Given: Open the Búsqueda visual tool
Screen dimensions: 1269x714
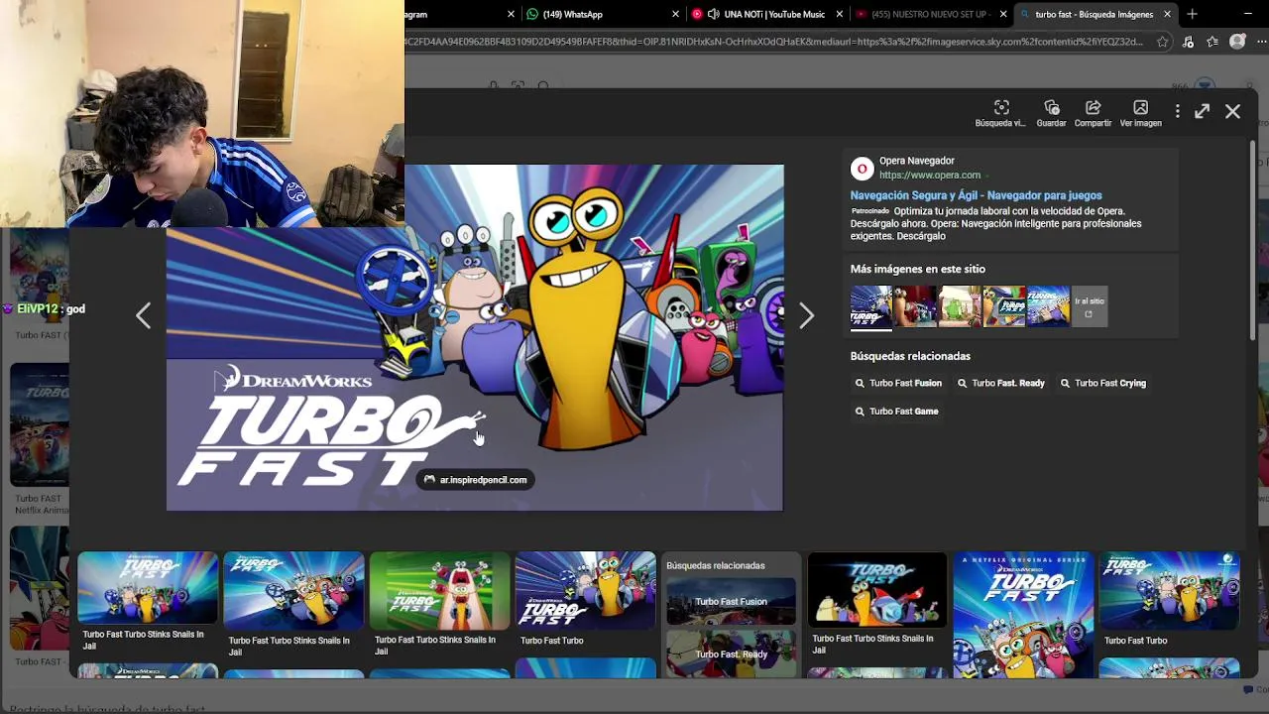Looking at the screenshot, I should 1000,113.
